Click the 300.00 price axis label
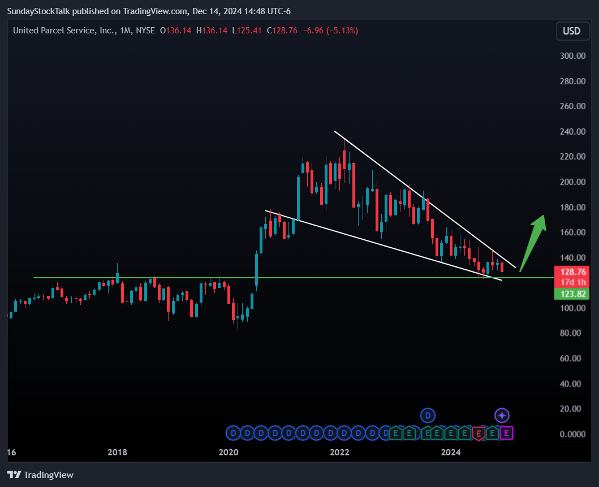The image size is (599, 487). click(x=572, y=56)
